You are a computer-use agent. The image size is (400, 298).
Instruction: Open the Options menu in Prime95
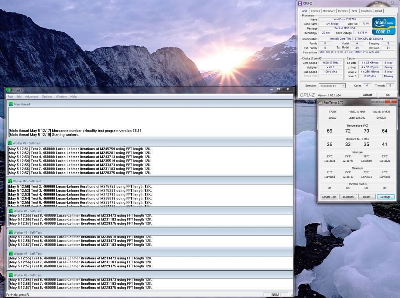(x=47, y=97)
